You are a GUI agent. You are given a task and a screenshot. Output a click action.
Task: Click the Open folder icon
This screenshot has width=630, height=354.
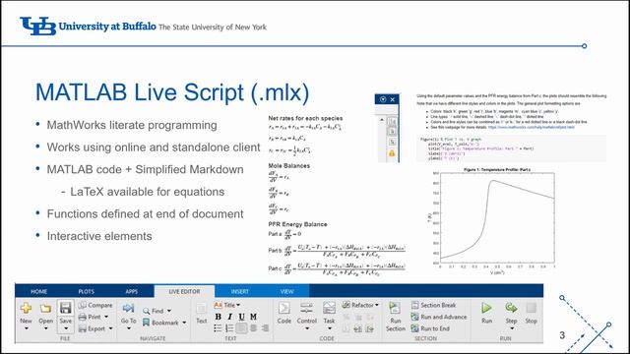click(45, 308)
